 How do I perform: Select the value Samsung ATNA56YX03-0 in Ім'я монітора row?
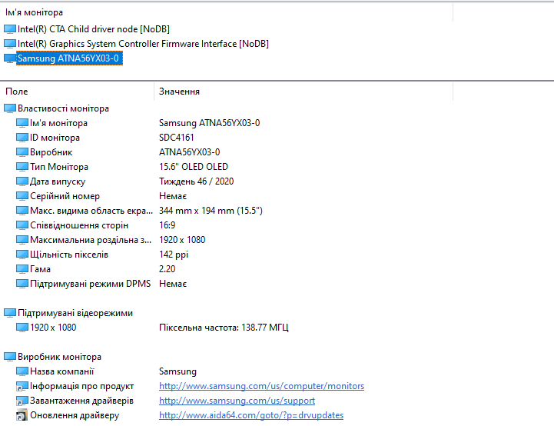coord(210,123)
